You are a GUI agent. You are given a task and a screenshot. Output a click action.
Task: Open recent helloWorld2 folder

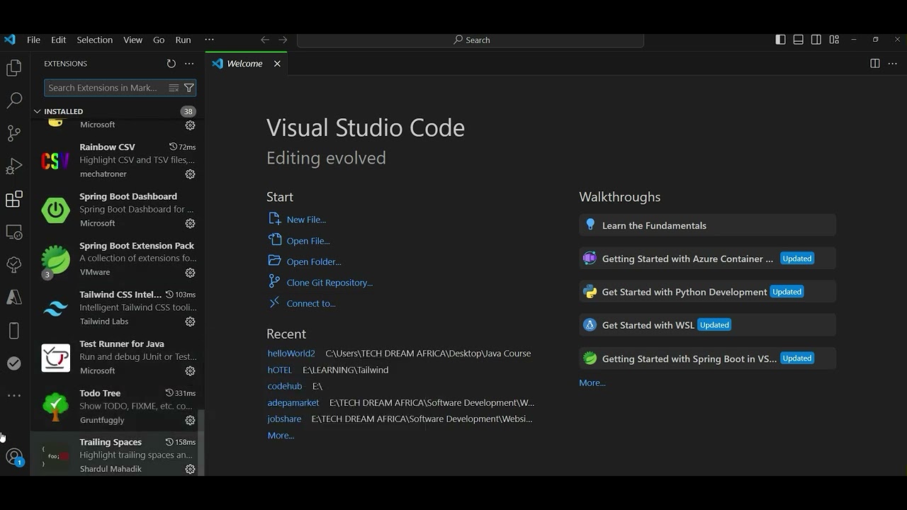(291, 353)
